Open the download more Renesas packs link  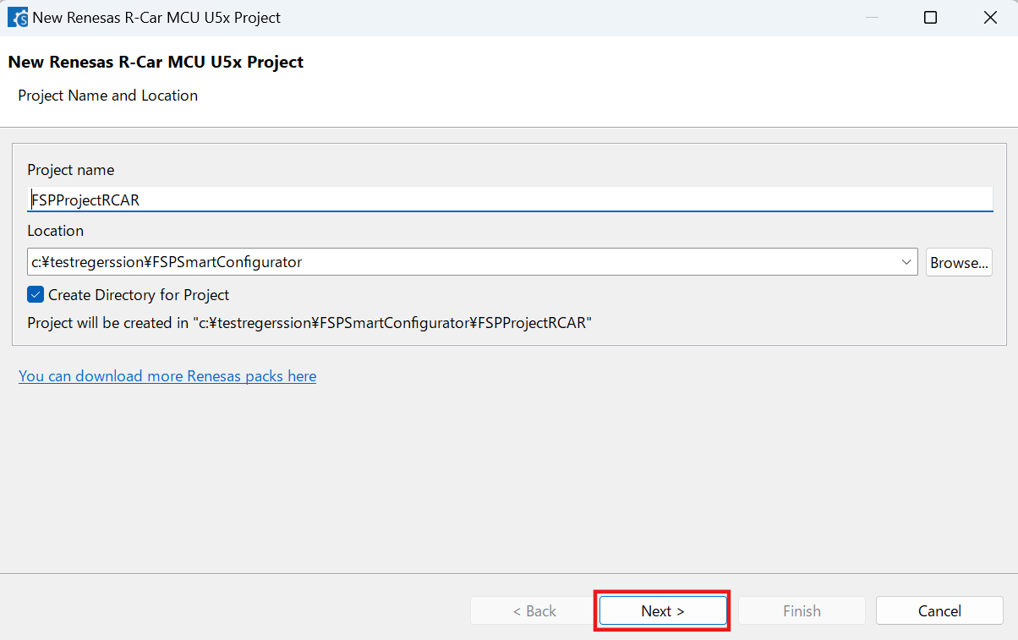167,375
